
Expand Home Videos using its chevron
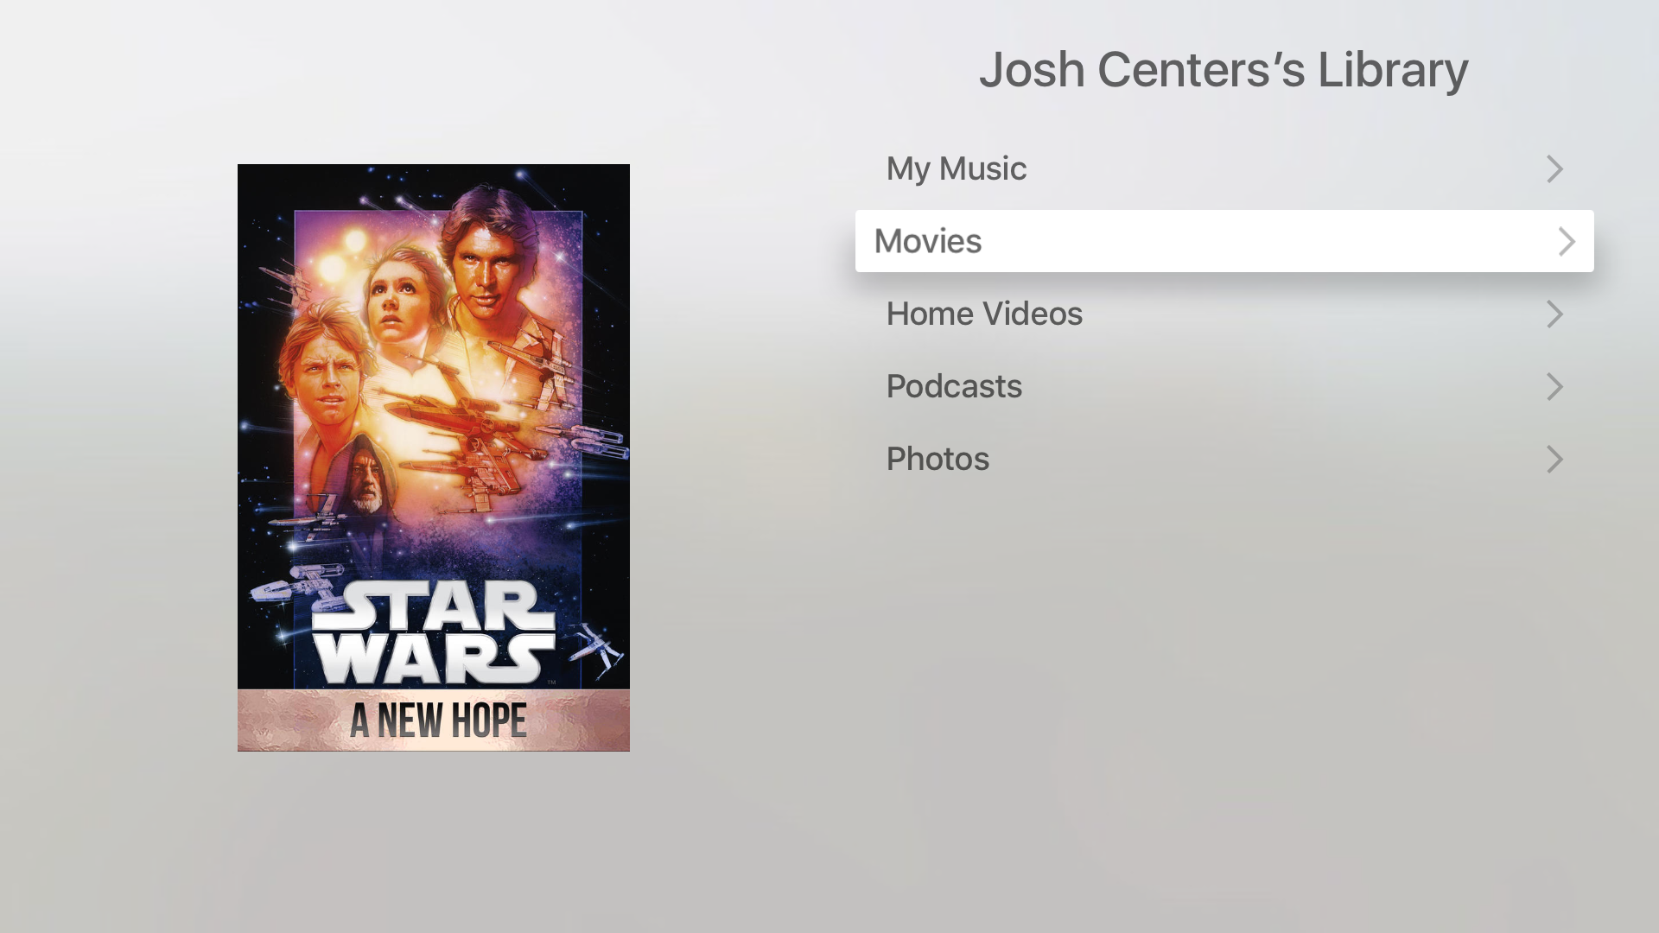tap(1554, 314)
